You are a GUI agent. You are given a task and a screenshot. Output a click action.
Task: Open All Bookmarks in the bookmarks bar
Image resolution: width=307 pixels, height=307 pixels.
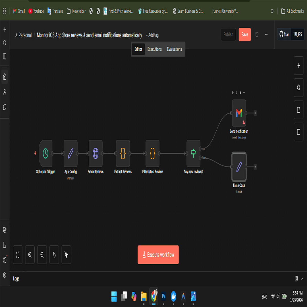click(x=292, y=11)
